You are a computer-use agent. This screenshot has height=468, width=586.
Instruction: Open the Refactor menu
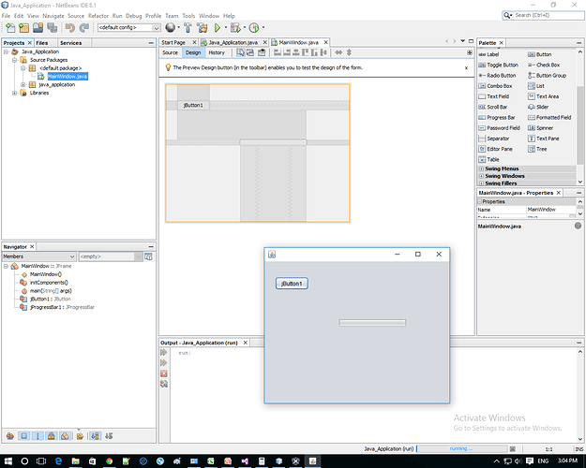[x=98, y=16]
